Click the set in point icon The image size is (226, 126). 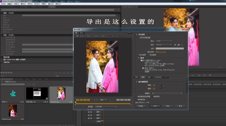point(95,100)
